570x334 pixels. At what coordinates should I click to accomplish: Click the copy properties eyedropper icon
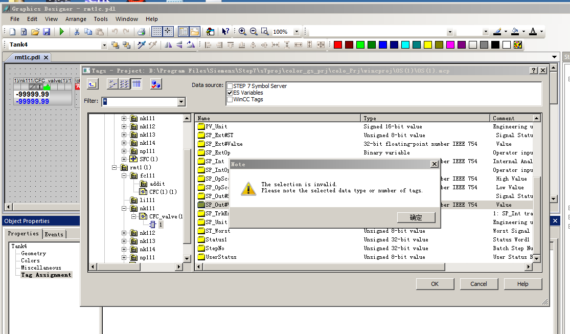(x=142, y=44)
